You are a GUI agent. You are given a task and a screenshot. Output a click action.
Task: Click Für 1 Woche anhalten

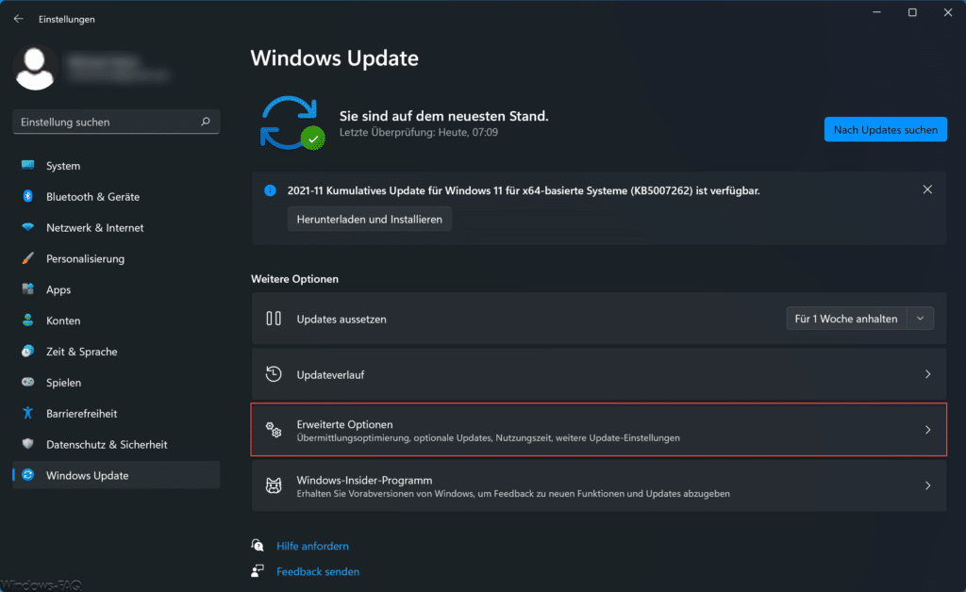(x=846, y=319)
